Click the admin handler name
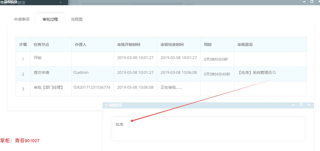The height and width of the screenshot is (151, 320). tap(83, 72)
